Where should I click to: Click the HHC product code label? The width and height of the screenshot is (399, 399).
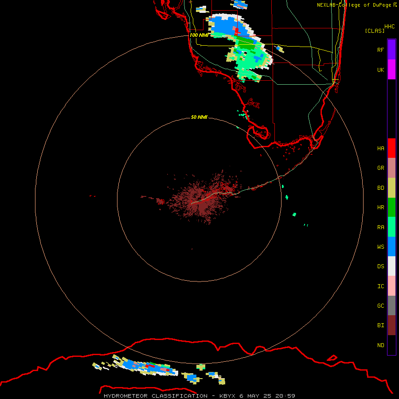pos(390,26)
